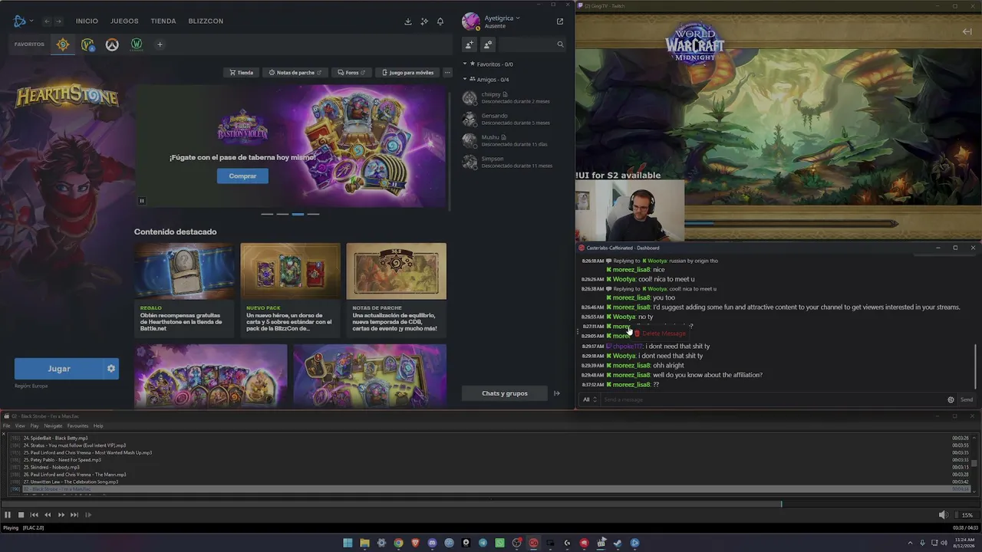This screenshot has width=982, height=552.
Task: Open the INICIO tab in Battle.net
Action: pyautogui.click(x=87, y=21)
